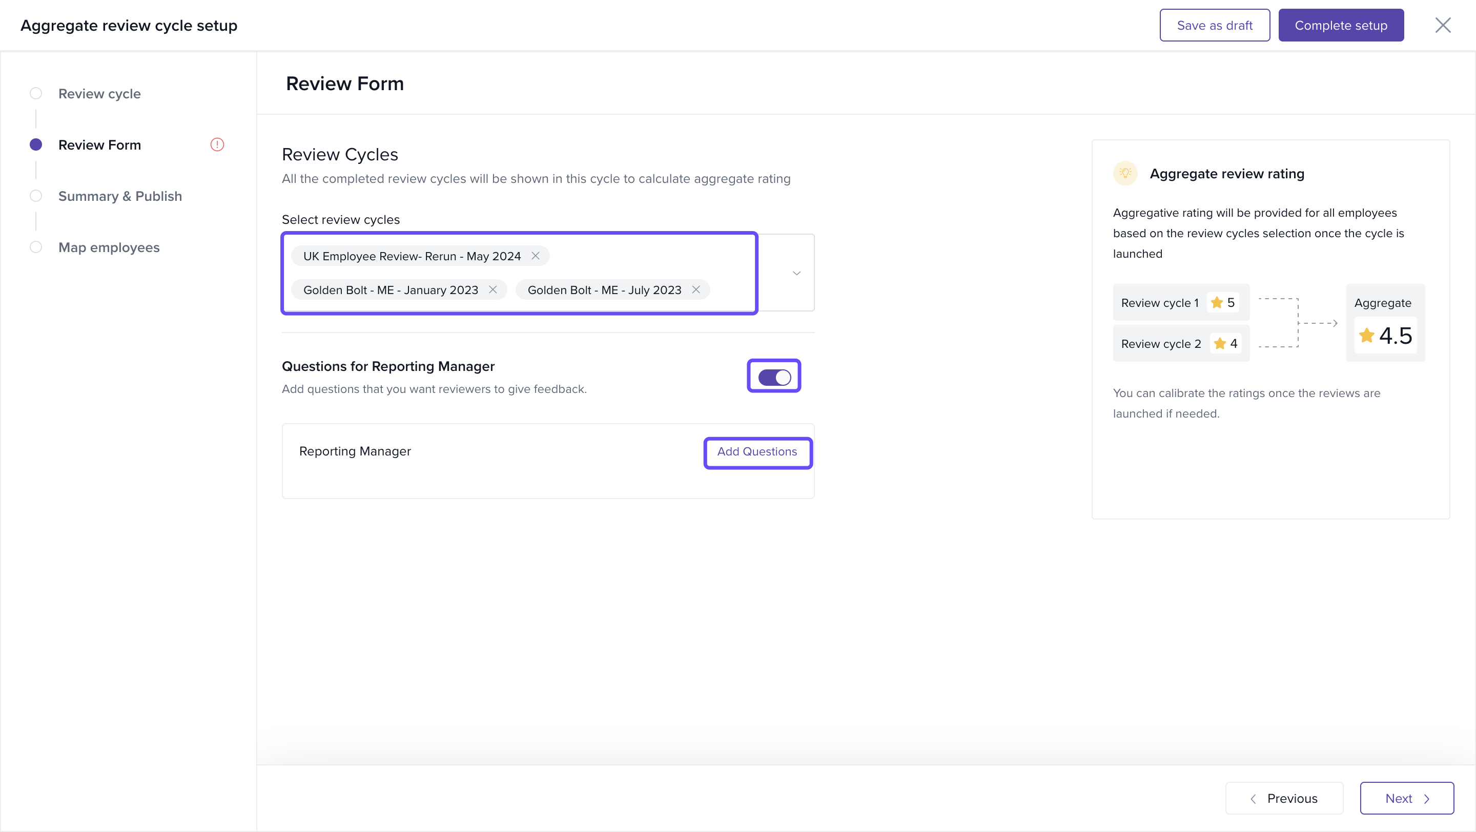Expand the Select review cycles dropdown arrow
Screen dimensions: 1476x832
pos(796,273)
